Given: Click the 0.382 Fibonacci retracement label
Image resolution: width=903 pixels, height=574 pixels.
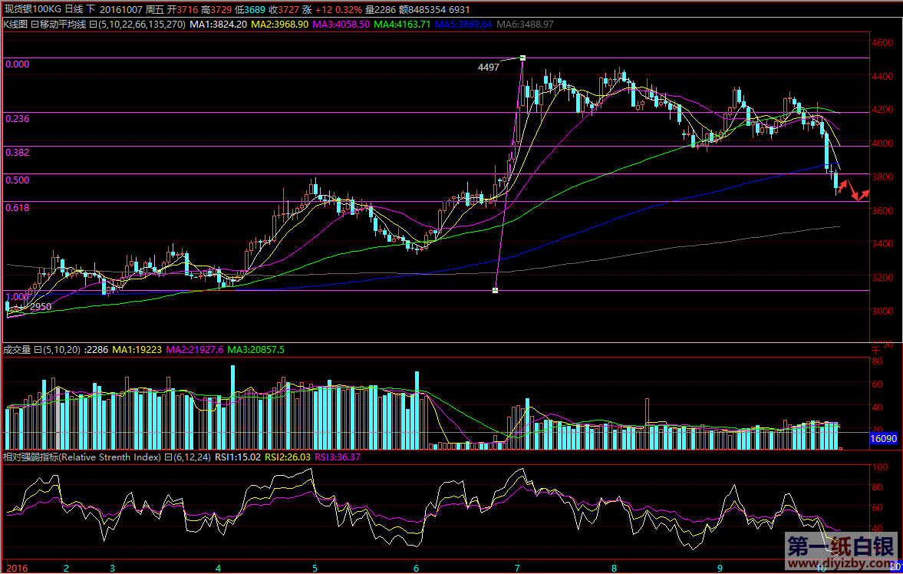Looking at the screenshot, I should 17,153.
